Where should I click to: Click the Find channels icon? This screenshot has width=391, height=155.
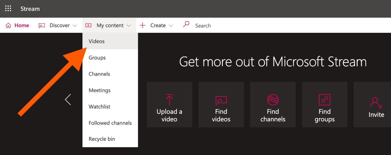[273, 99]
